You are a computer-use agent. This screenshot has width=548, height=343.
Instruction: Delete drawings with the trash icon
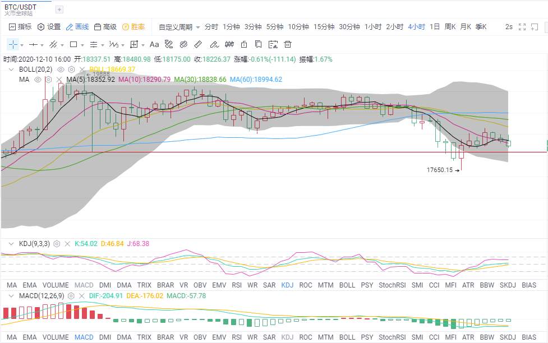click(288, 44)
